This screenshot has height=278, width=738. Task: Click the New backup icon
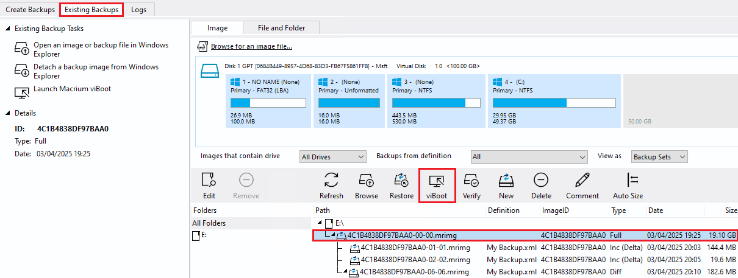point(506,180)
